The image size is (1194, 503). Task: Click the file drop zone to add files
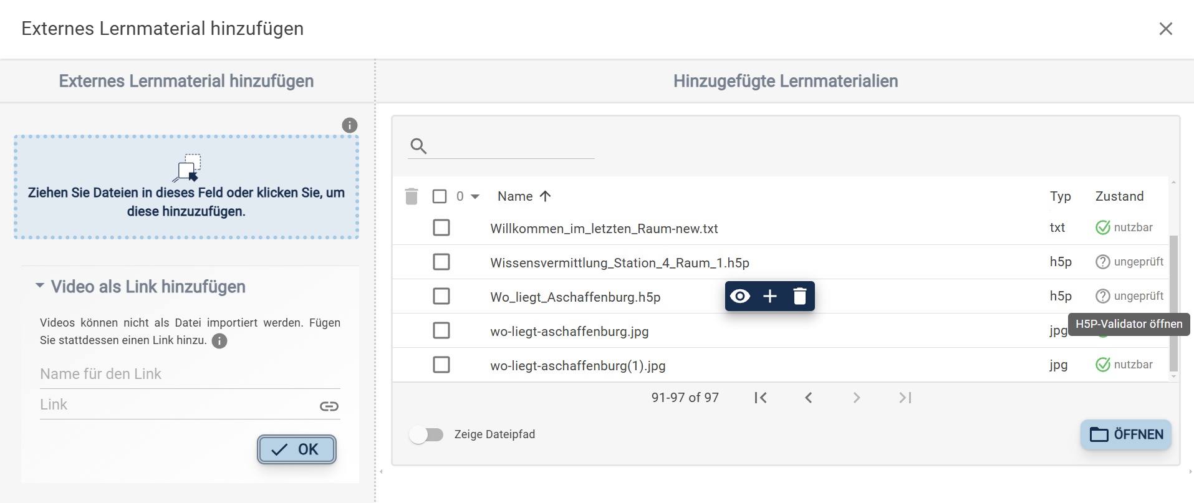[x=186, y=187]
